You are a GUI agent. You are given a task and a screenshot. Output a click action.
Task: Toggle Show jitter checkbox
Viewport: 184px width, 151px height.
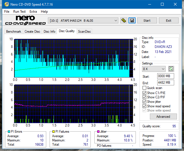pyautogui.click(x=144, y=102)
